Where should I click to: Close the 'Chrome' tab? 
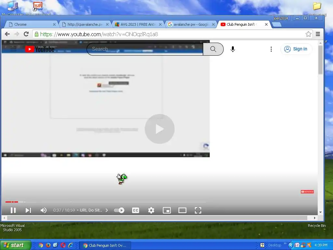(54, 24)
